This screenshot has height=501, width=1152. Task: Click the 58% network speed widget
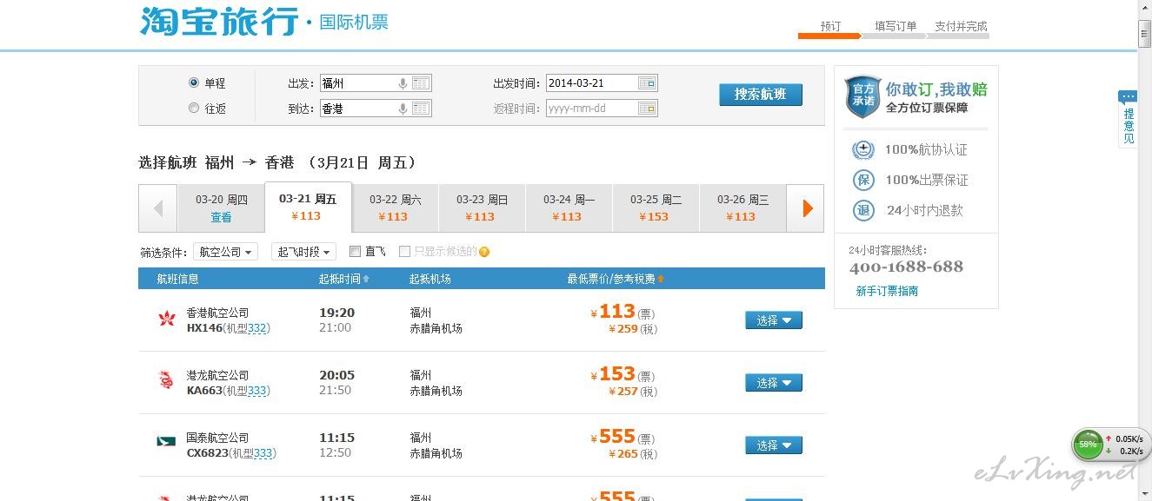click(x=1111, y=445)
